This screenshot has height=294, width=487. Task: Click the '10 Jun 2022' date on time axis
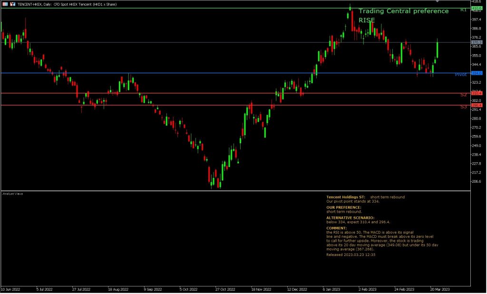tap(10, 290)
